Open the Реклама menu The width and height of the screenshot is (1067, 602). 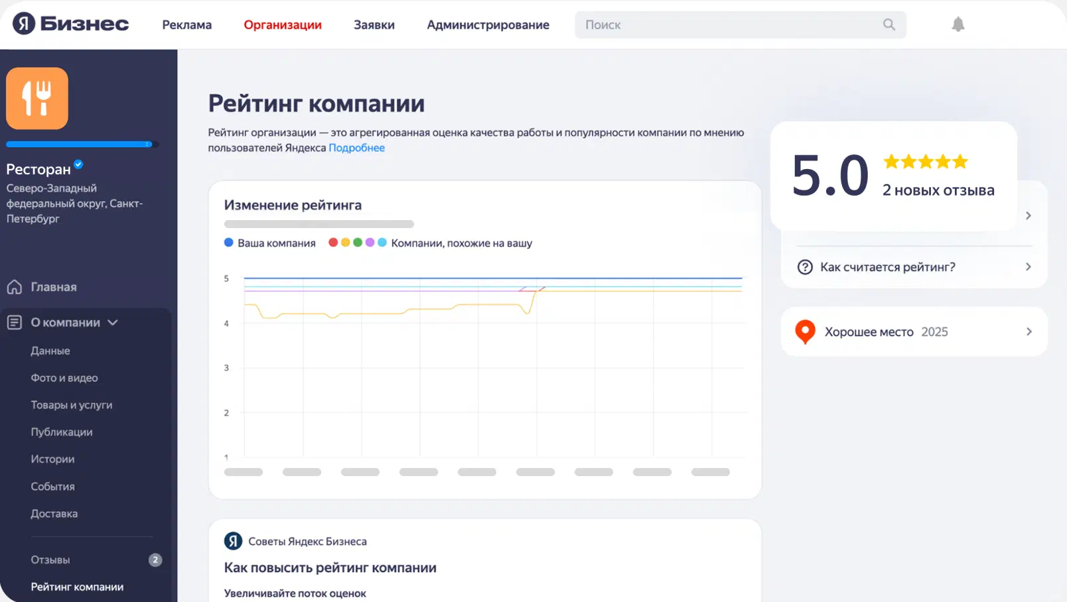187,25
